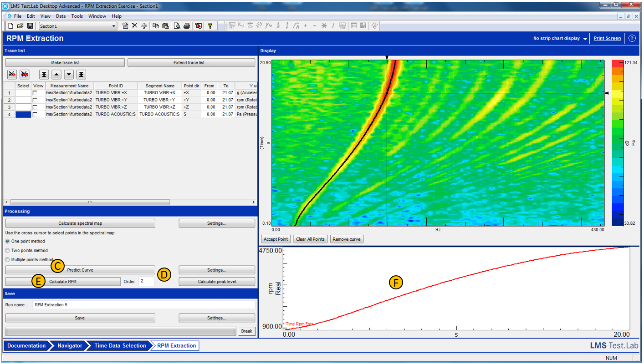Click the rename section icon
The height and width of the screenshot is (364, 644).
144,26
